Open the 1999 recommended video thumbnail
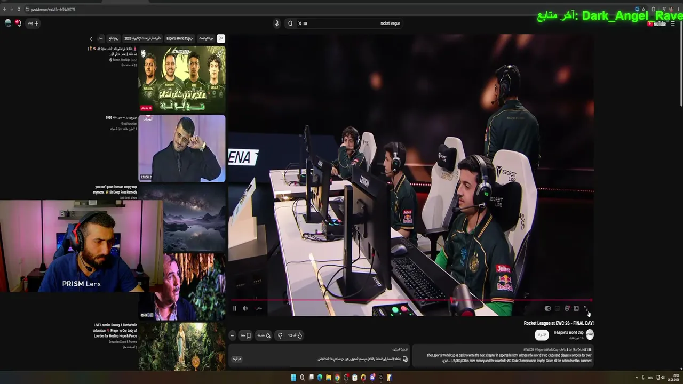The height and width of the screenshot is (384, 683). pyautogui.click(x=182, y=148)
